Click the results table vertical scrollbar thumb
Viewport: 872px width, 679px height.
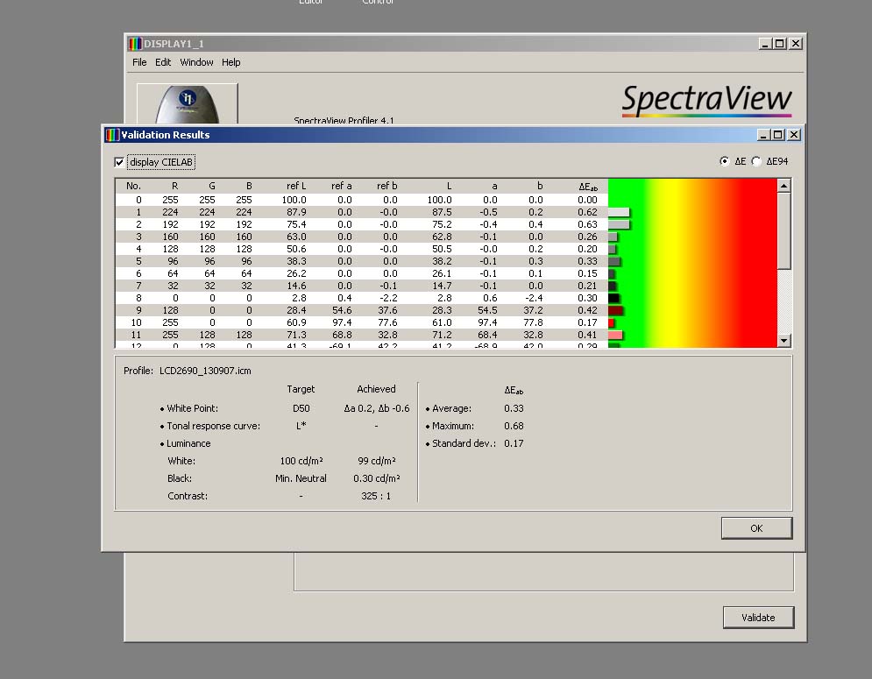[x=783, y=230]
